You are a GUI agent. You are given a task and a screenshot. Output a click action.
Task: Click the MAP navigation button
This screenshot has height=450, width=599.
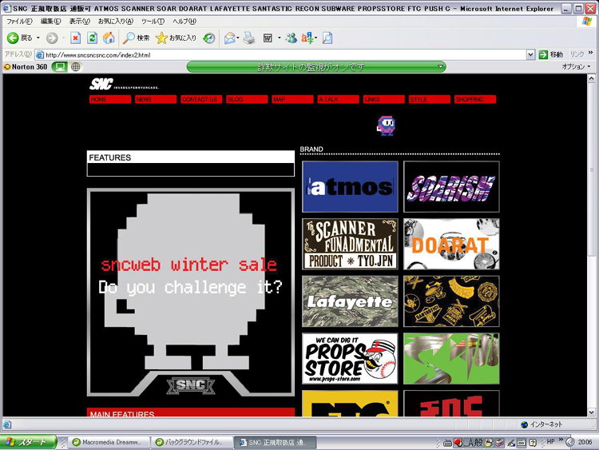click(x=292, y=99)
